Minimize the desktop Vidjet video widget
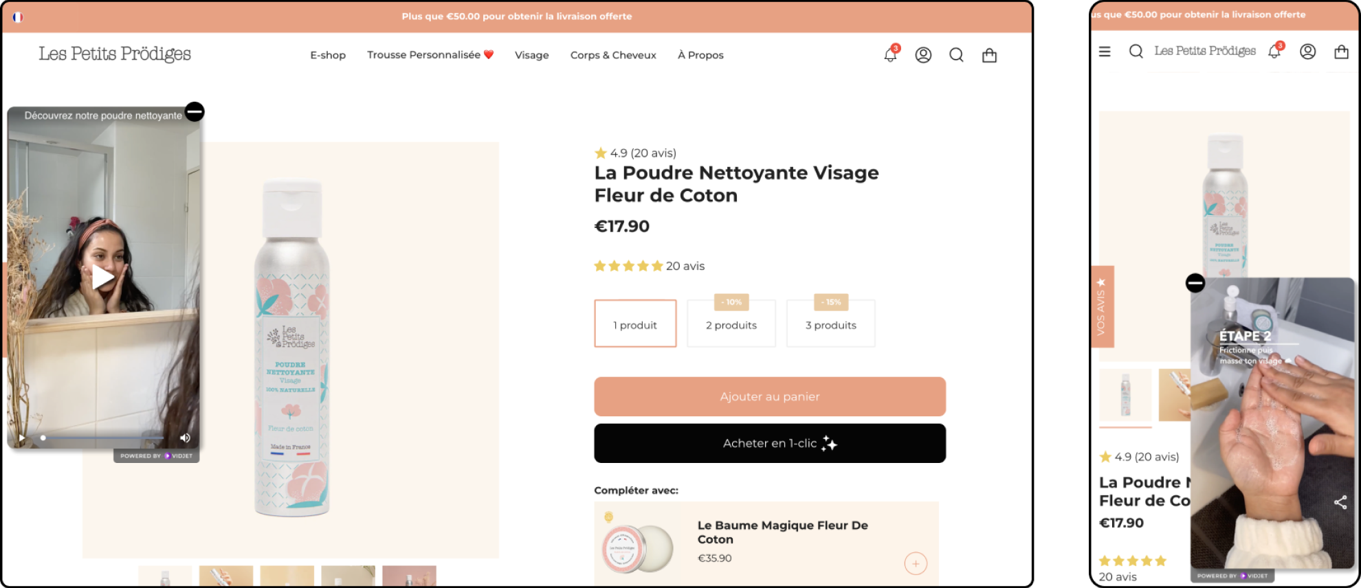The height and width of the screenshot is (588, 1361). click(195, 111)
